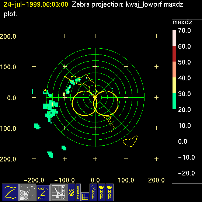Click the 24-jul-1999,06:03:00 timestamp

pos(36,4)
